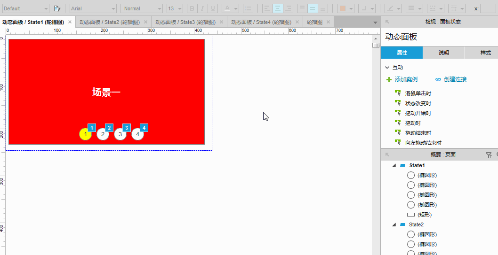Image resolution: width=498 pixels, height=255 pixels.
Task: Open the line pattern dropdown
Action: point(441,8)
